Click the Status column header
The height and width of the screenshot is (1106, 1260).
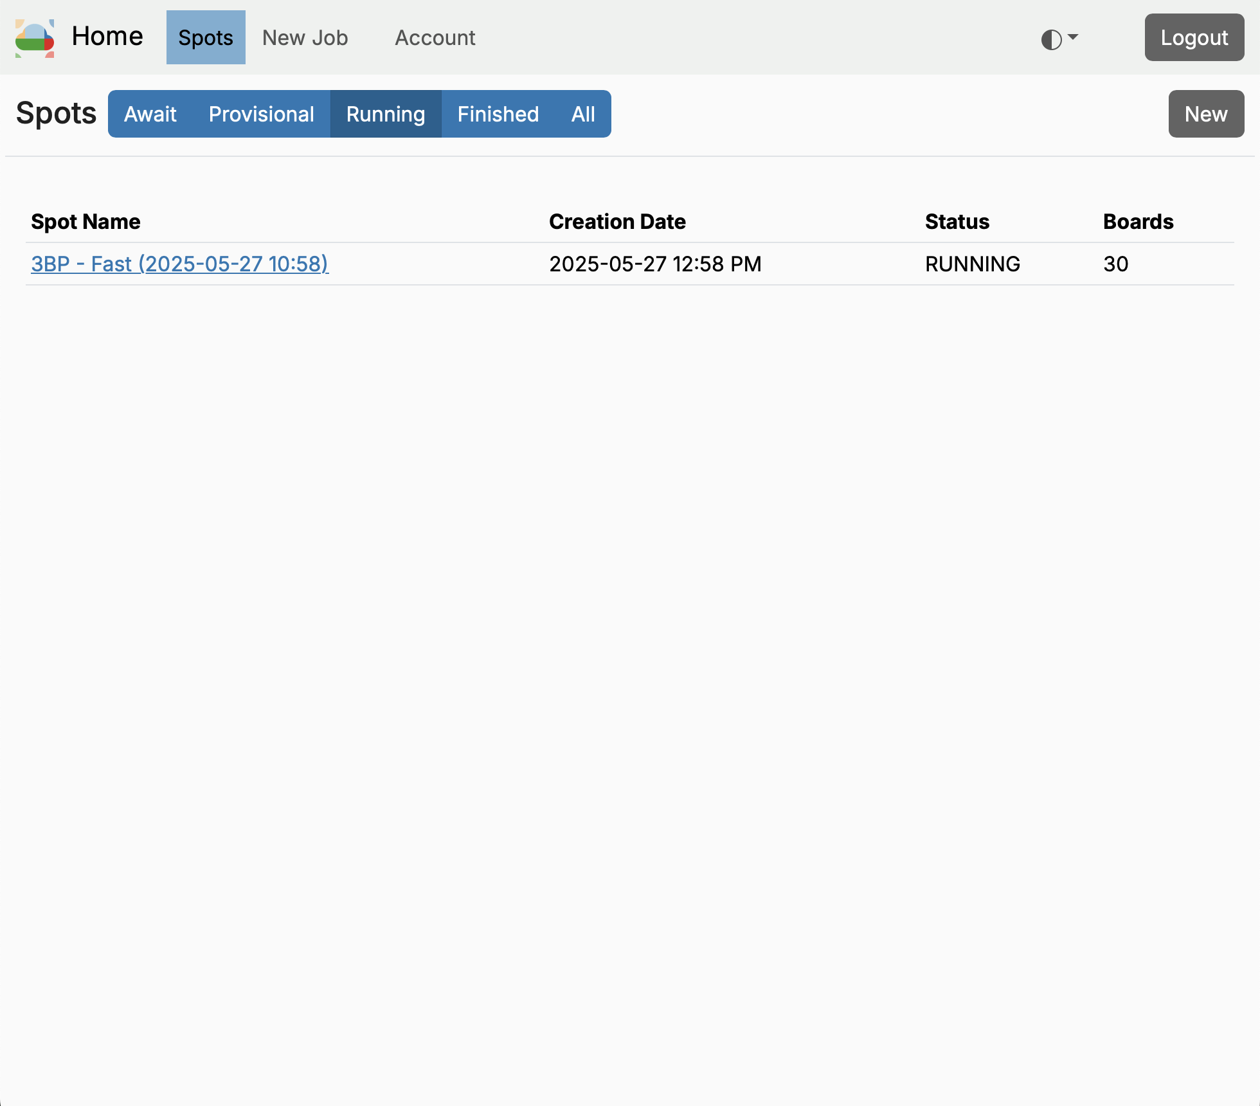[x=957, y=222]
